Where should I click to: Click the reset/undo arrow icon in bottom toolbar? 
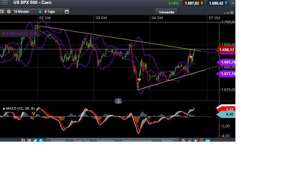[x=23, y=141]
